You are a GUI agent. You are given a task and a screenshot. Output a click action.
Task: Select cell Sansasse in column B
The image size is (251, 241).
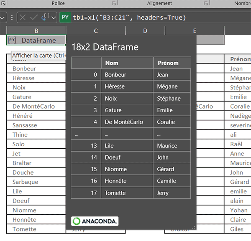36,125
